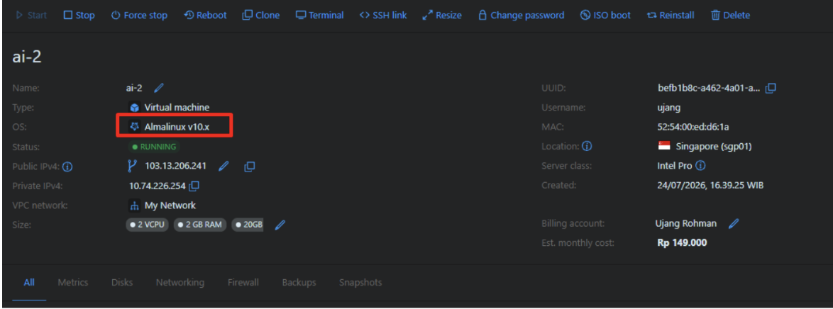833x309 pixels.
Task: Edit the server size pencil icon
Action: [x=280, y=225]
